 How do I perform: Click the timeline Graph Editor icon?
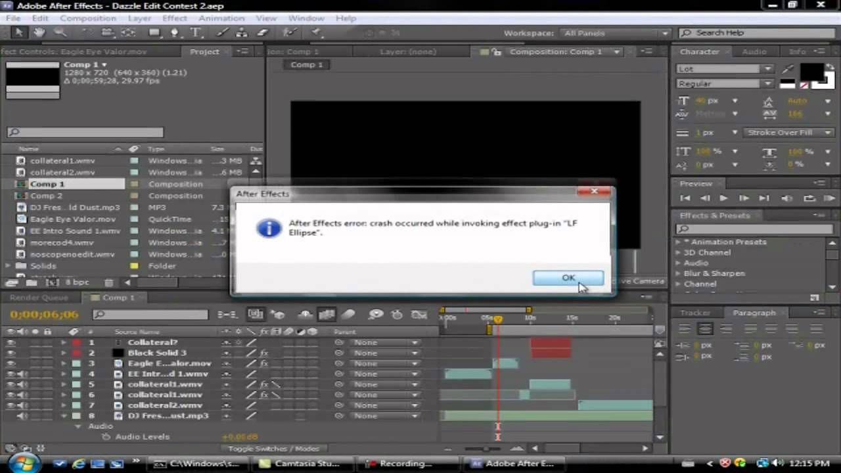click(419, 315)
